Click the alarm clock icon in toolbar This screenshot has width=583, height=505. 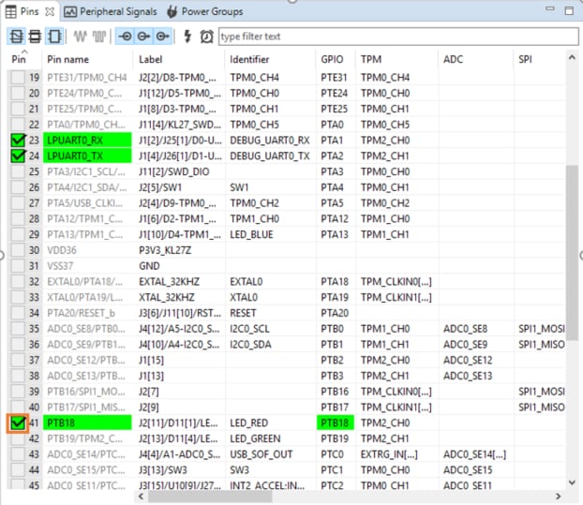tap(204, 37)
